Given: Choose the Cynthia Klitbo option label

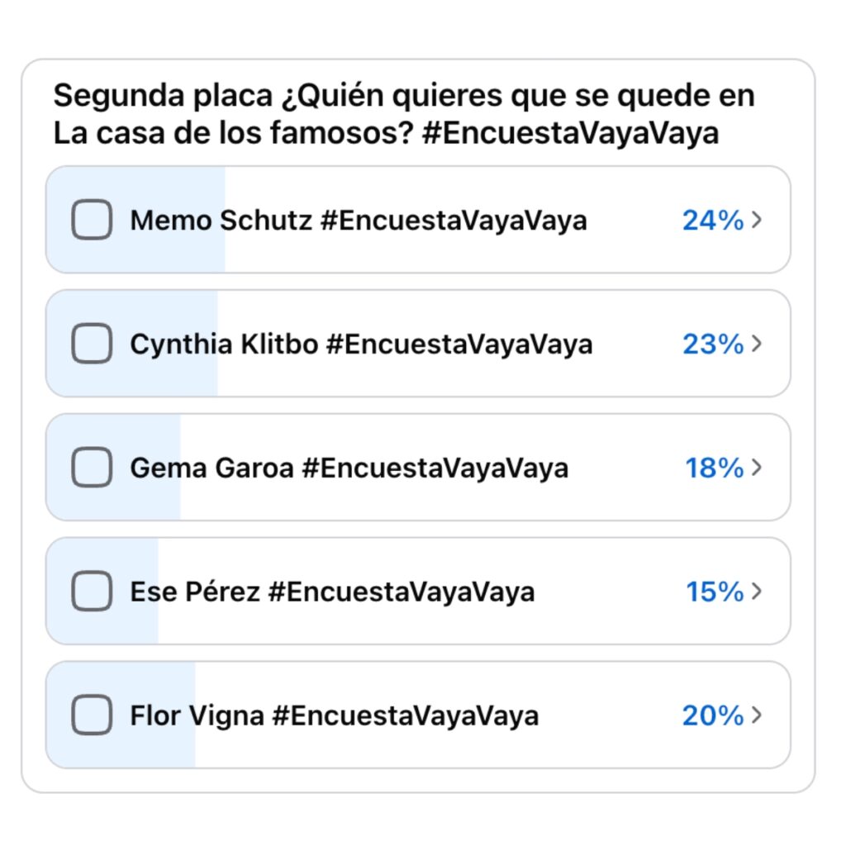Looking at the screenshot, I should click(361, 345).
